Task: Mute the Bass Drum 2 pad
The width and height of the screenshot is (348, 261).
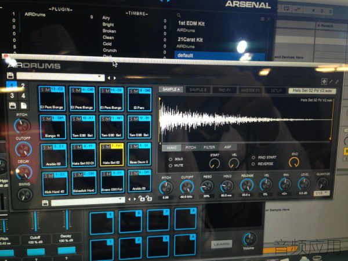Action: point(136,147)
